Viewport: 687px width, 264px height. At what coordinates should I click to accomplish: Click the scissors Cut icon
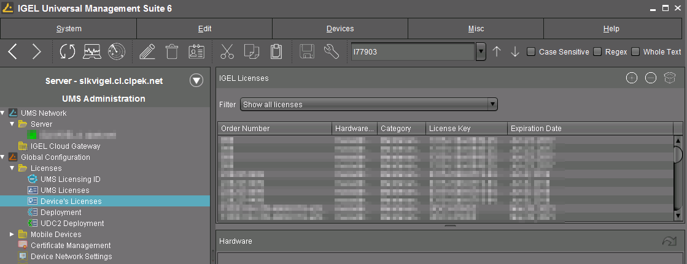coord(227,51)
